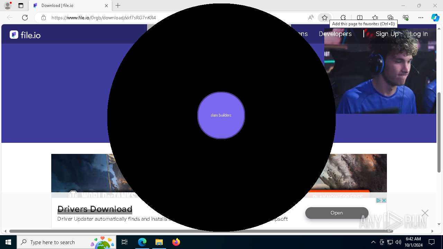Click the volume speaker tray icon
This screenshot has width=443, height=249.
[x=398, y=242]
